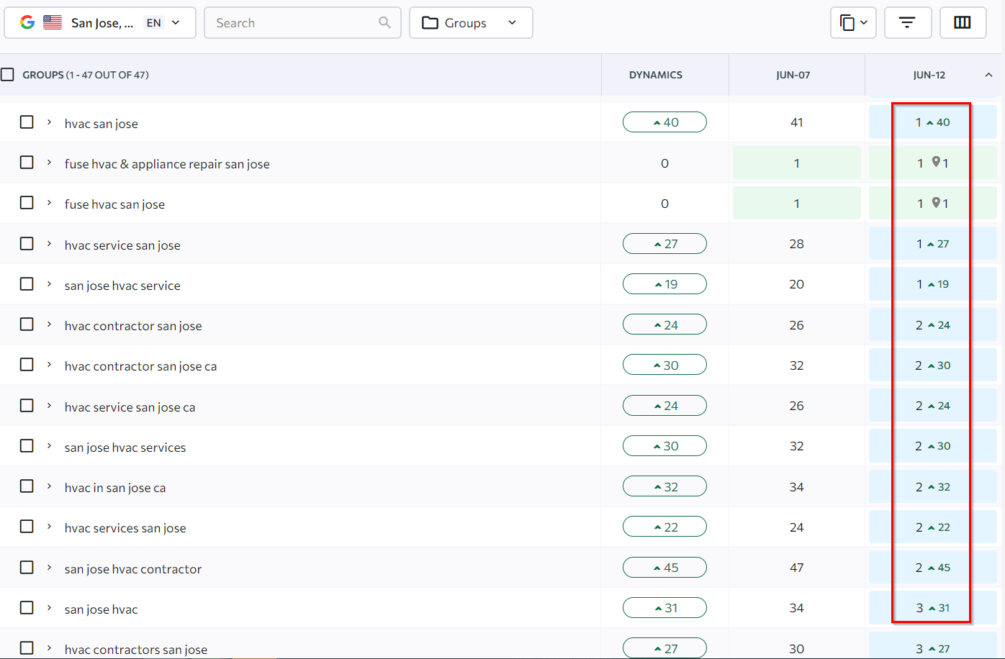
Task: Click the search magnifier icon
Action: point(384,23)
